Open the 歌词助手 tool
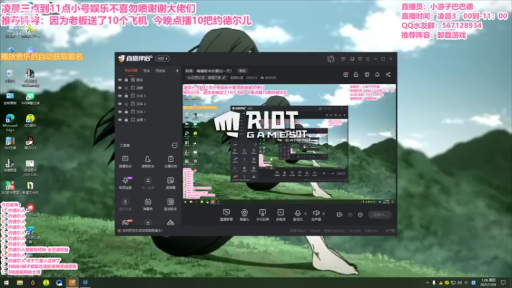This screenshot has height=288, width=512. (x=170, y=204)
